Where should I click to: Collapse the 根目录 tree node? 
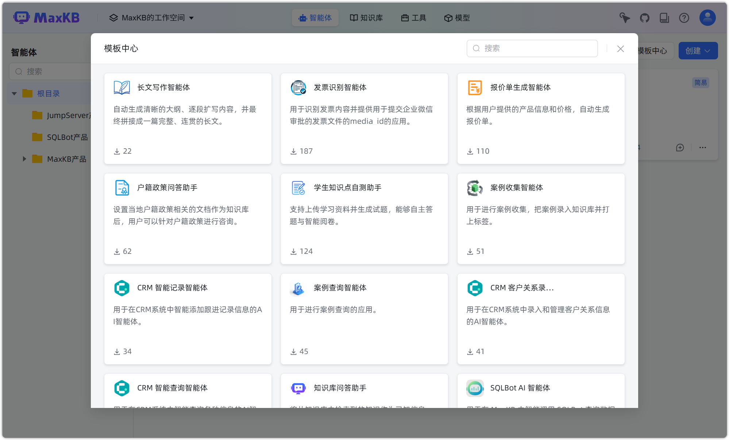[x=14, y=93]
